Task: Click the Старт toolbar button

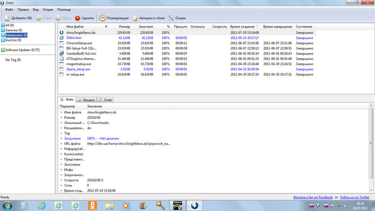Action: coord(44,18)
